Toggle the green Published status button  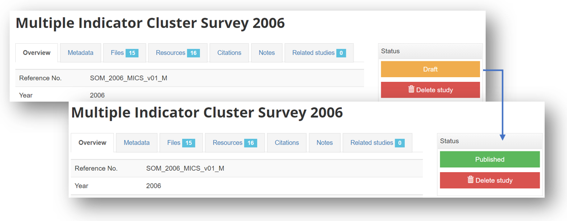coord(490,159)
